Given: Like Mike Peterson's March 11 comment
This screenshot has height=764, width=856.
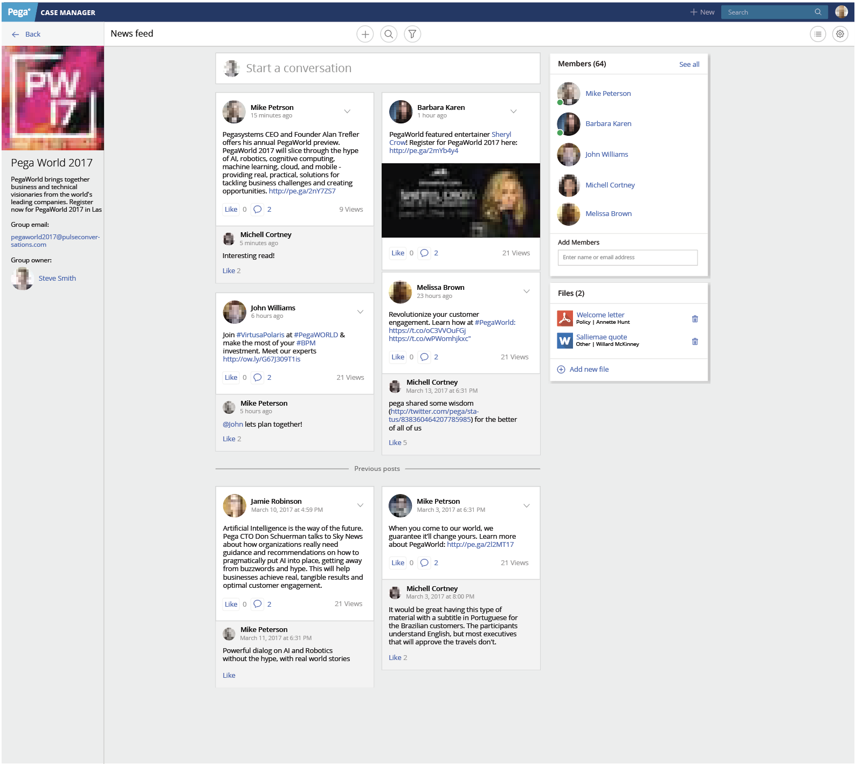Looking at the screenshot, I should pos(229,676).
